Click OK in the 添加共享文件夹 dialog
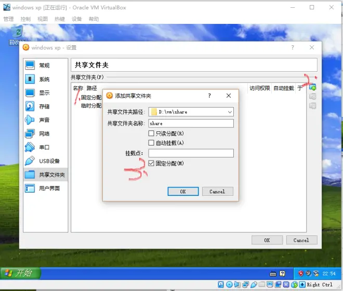Screen dimensions: 343x291 183,191
